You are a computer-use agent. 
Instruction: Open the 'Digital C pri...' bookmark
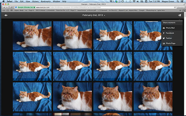pyautogui.click(x=128, y=10)
